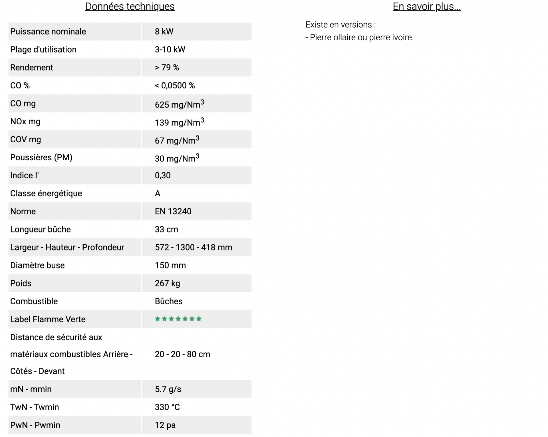Select the Diamètre buse 150 mm value

click(x=170, y=265)
